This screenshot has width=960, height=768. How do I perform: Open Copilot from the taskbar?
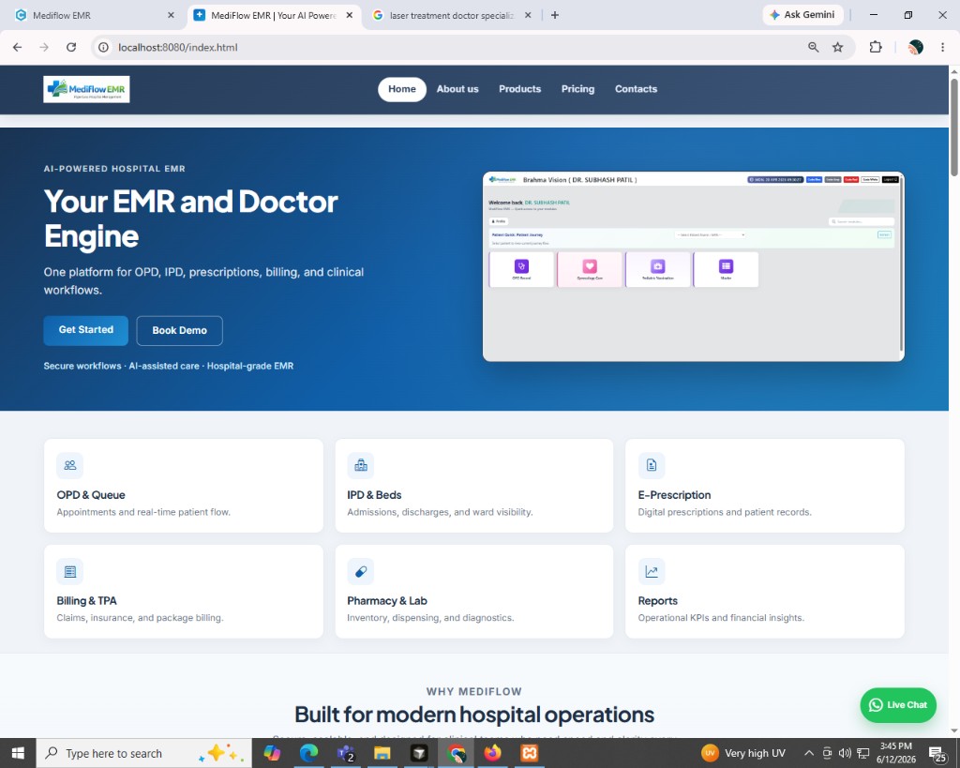click(272, 753)
